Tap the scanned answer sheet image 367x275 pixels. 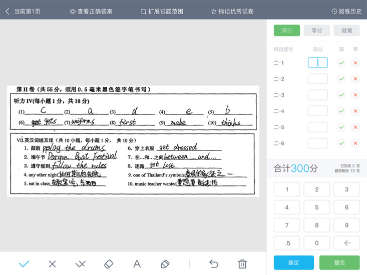click(x=133, y=141)
